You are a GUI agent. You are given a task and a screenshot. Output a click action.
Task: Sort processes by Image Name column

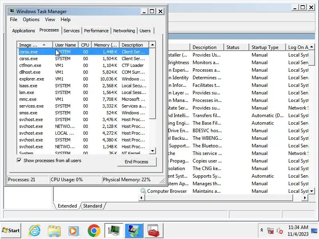pyautogui.click(x=35, y=45)
